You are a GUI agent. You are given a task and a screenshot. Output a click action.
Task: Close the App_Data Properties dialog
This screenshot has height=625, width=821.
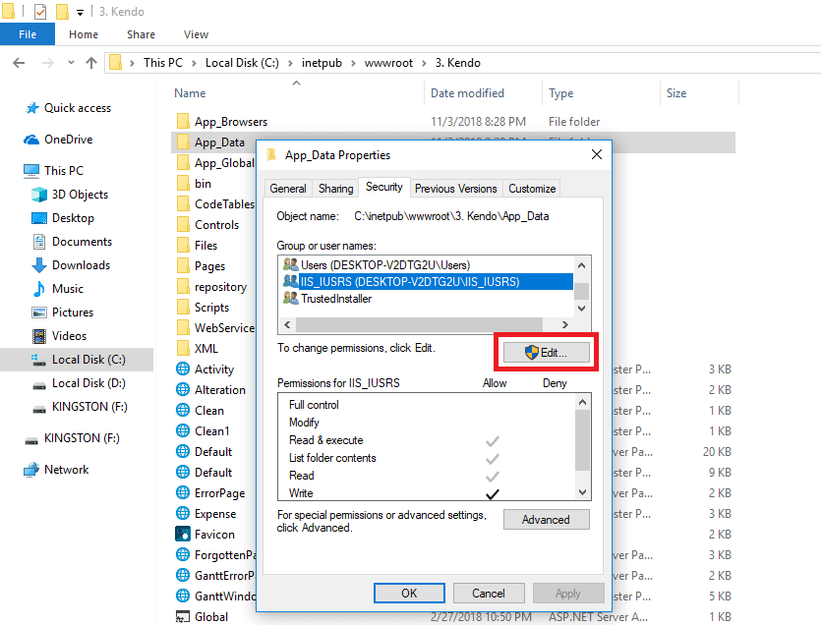point(597,154)
